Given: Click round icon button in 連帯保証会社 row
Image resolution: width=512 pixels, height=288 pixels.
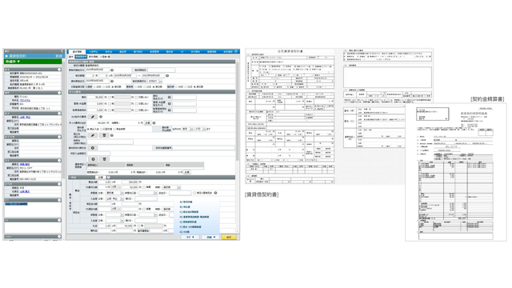Looking at the screenshot, I should click(93, 148).
